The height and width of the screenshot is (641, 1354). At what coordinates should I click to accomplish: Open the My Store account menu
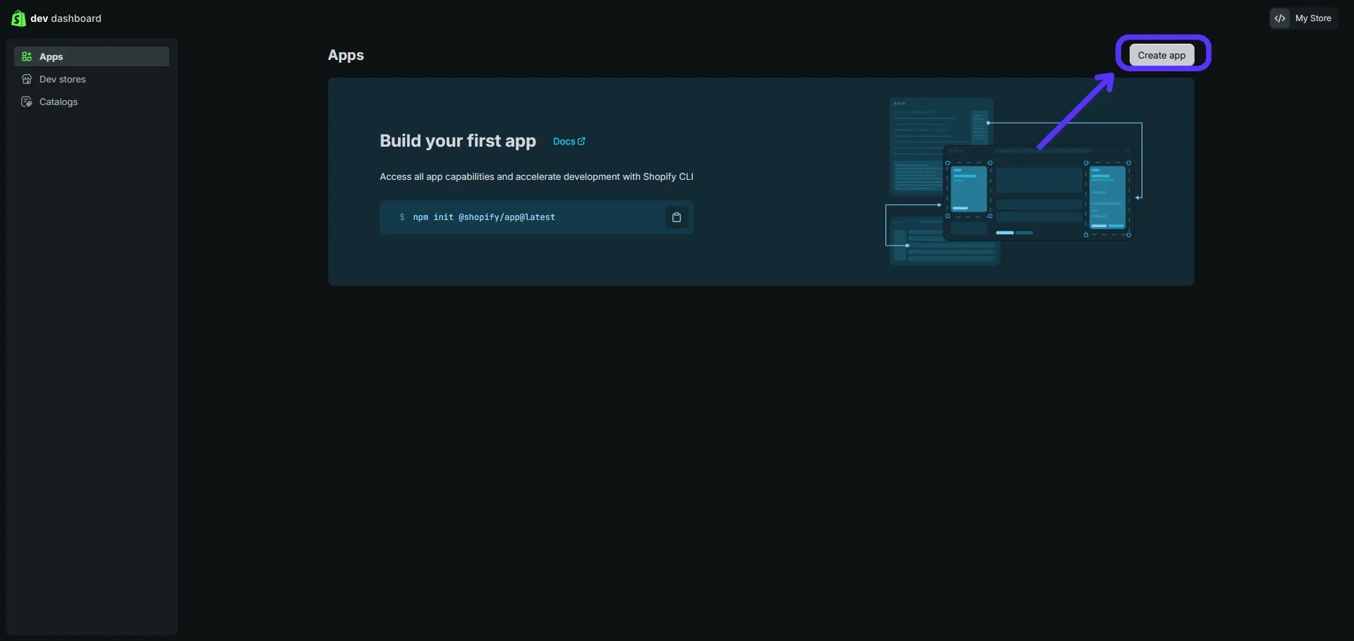click(1304, 18)
